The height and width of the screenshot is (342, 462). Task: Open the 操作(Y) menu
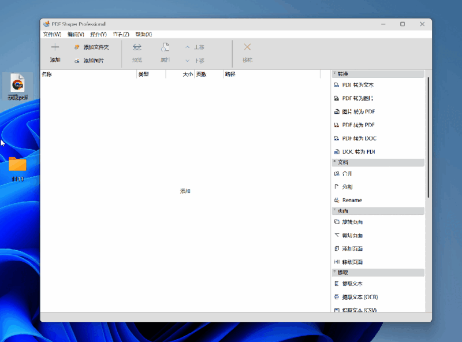click(98, 35)
